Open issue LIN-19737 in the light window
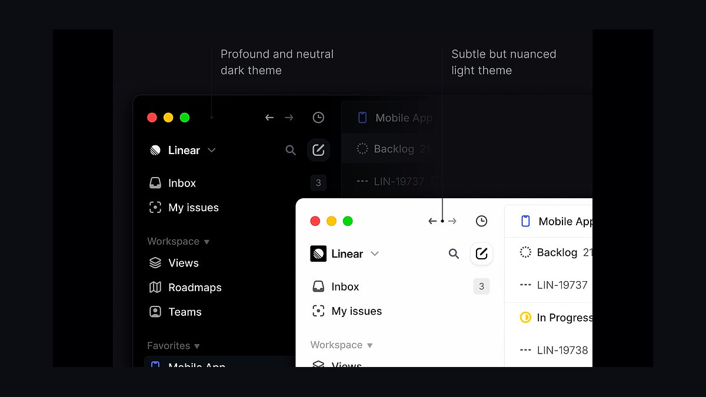This screenshot has width=706, height=397. (562, 285)
